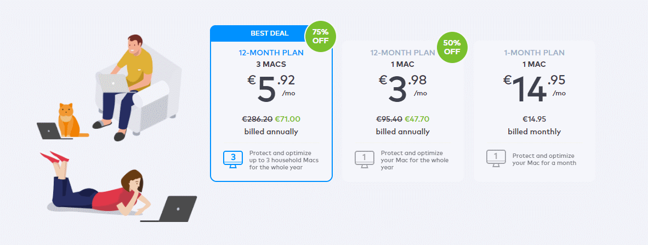The height and width of the screenshot is (245, 648).
Task: Click the €5.92 per month price
Action: (x=271, y=88)
